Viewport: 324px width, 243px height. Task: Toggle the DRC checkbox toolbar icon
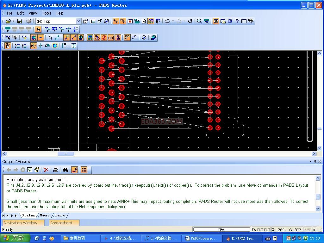pos(8,46)
